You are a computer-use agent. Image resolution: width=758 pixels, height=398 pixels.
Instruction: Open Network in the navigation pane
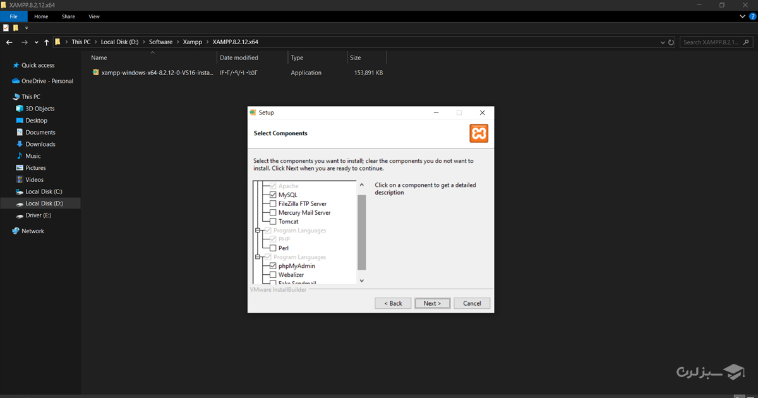32,231
